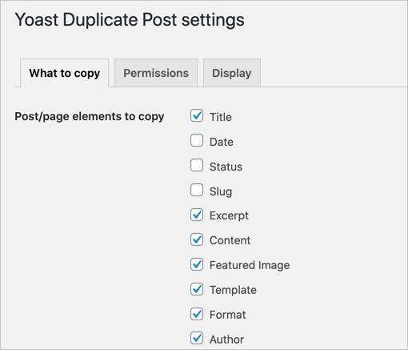Click the 'Post/page elements to copy' label
408x350 pixels.
[x=90, y=117]
